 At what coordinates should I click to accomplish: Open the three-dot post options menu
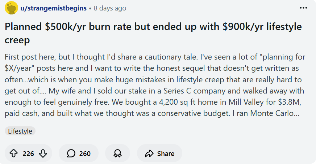(x=303, y=8)
